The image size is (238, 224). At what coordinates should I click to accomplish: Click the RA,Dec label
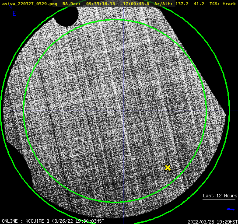click(71, 4)
